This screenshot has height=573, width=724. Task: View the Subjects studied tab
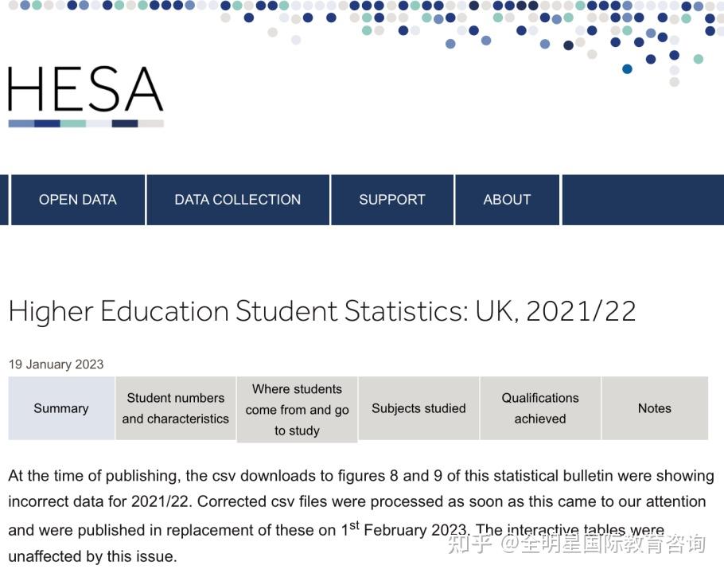click(x=418, y=408)
